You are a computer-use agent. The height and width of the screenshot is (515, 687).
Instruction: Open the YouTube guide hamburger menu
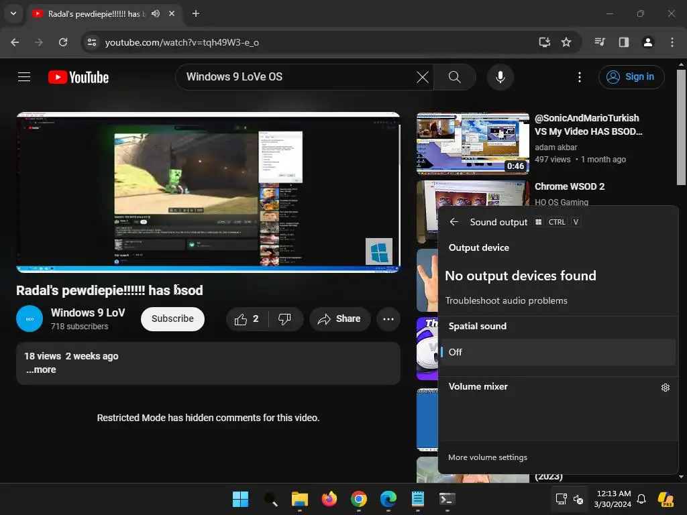coord(24,77)
